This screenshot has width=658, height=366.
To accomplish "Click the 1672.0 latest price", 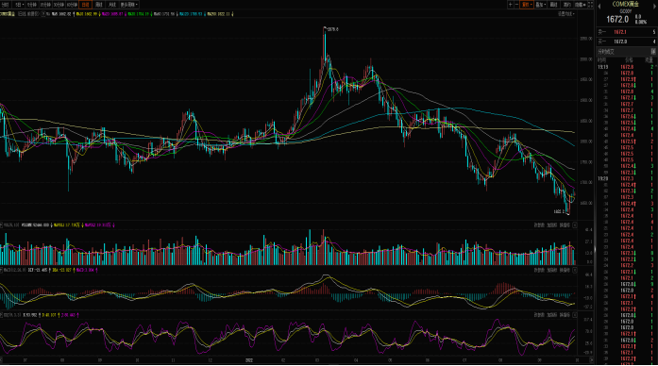I will click(617, 19).
